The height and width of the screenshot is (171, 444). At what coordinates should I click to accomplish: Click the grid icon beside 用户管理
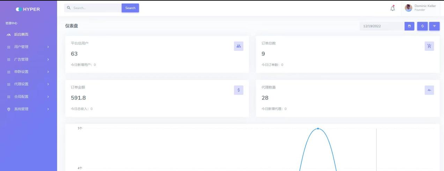coord(9,47)
